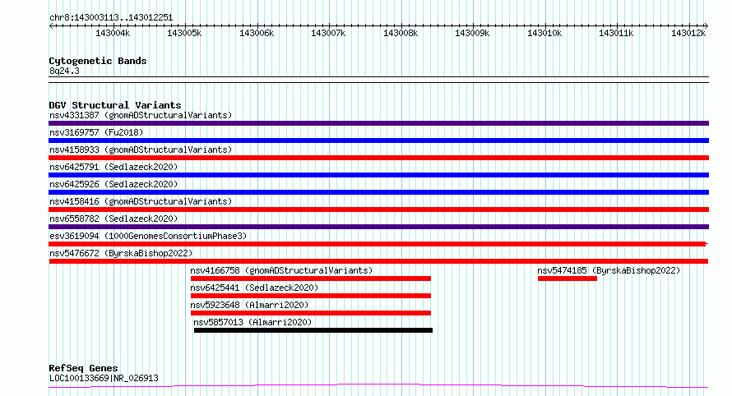Image resolution: width=732 pixels, height=396 pixels.
Task: Open the nsv6425926 (Sedlazeck2020) label
Action: coord(114,184)
